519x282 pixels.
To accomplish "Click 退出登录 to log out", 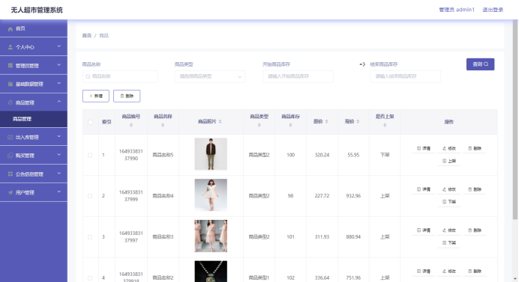I will click(x=493, y=10).
